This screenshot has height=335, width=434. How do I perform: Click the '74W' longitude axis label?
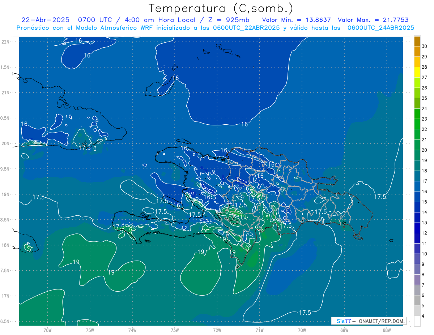pyautogui.click(x=132, y=330)
